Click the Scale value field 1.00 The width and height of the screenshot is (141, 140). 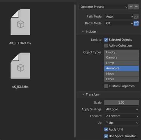121,103
